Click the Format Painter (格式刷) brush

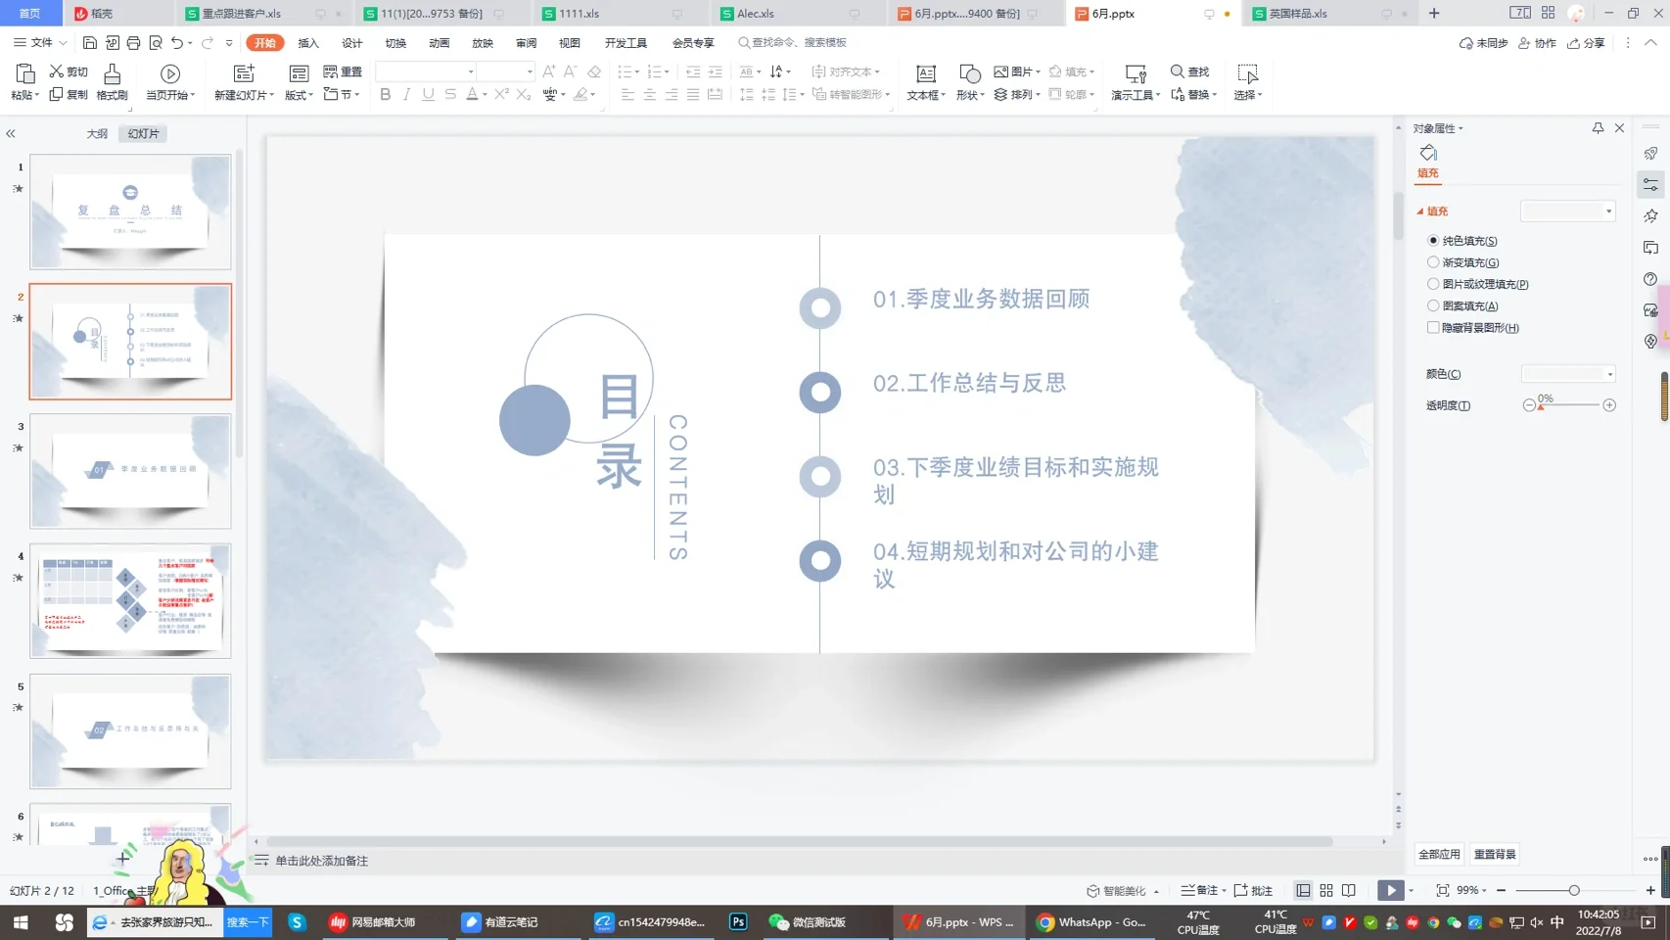113,82
